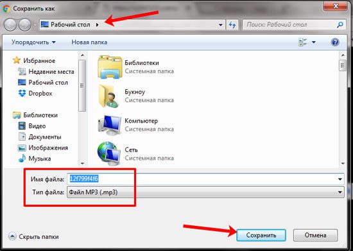Open the 'Упорядочить' menu
Viewport: 353px width, 251px height.
pyautogui.click(x=33, y=42)
